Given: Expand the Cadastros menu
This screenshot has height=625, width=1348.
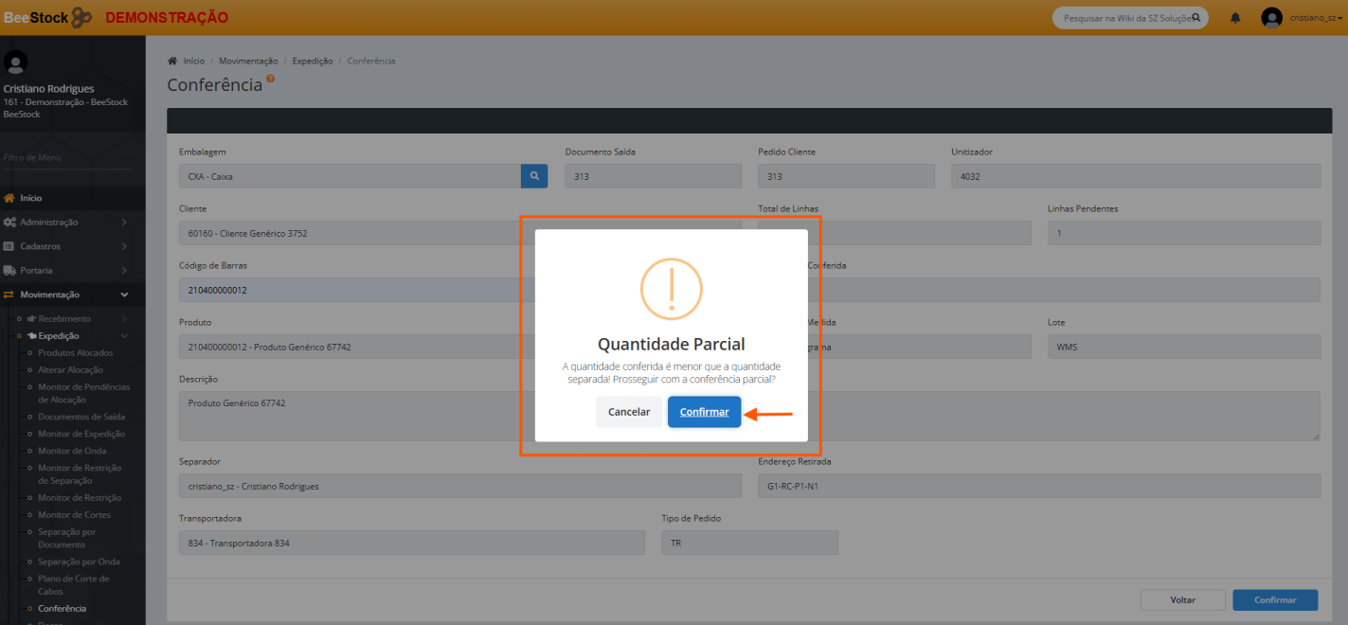Looking at the screenshot, I should tap(66, 246).
